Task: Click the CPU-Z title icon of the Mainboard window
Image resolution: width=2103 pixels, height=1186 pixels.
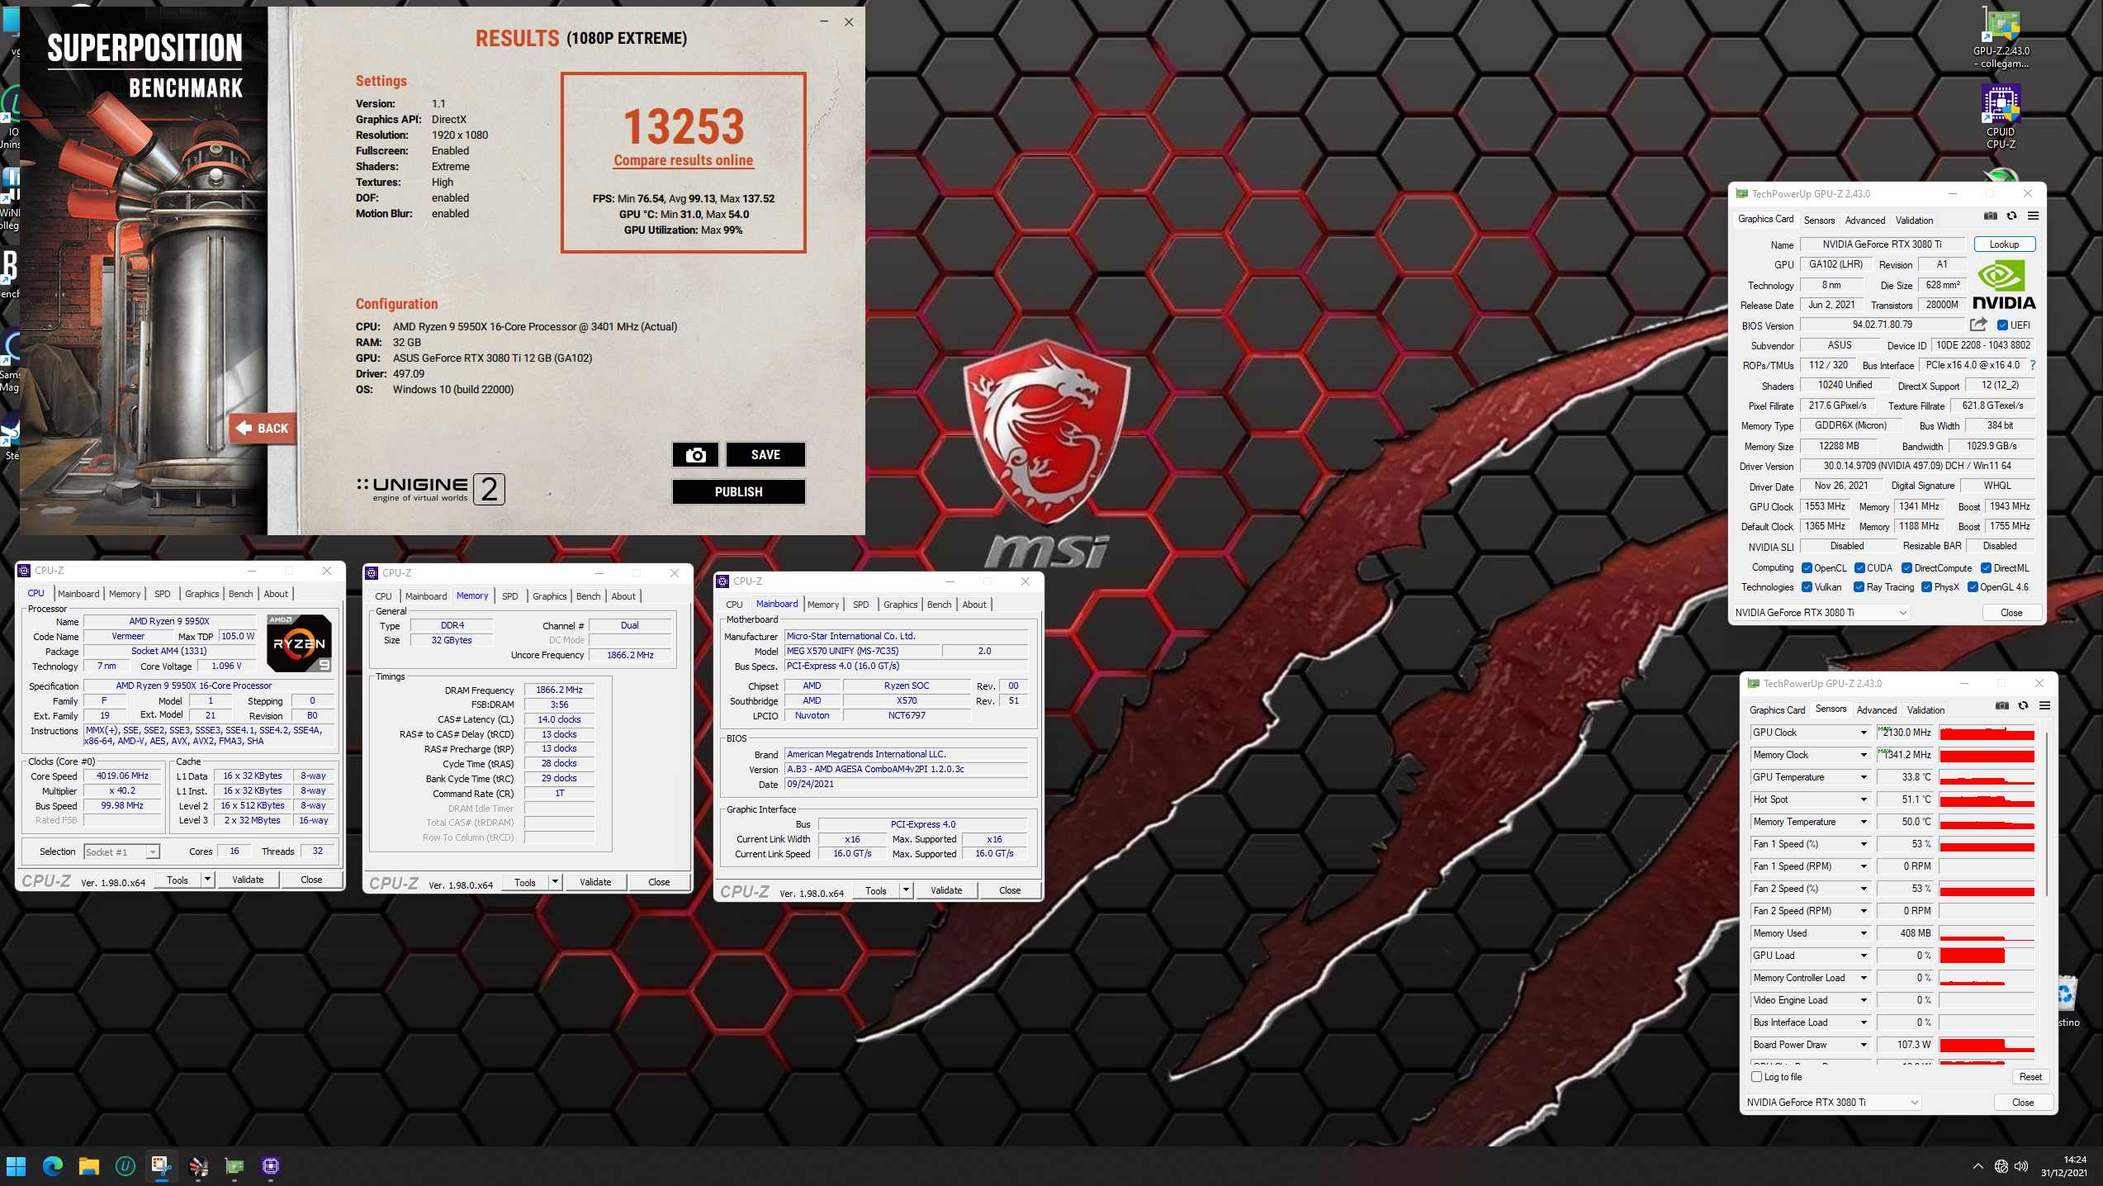Action: pyautogui.click(x=723, y=581)
